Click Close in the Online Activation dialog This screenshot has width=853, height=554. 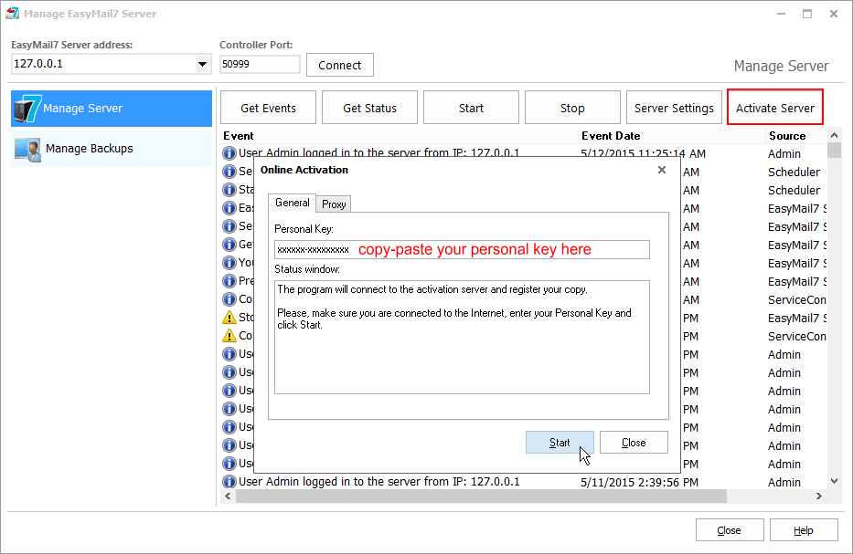634,443
